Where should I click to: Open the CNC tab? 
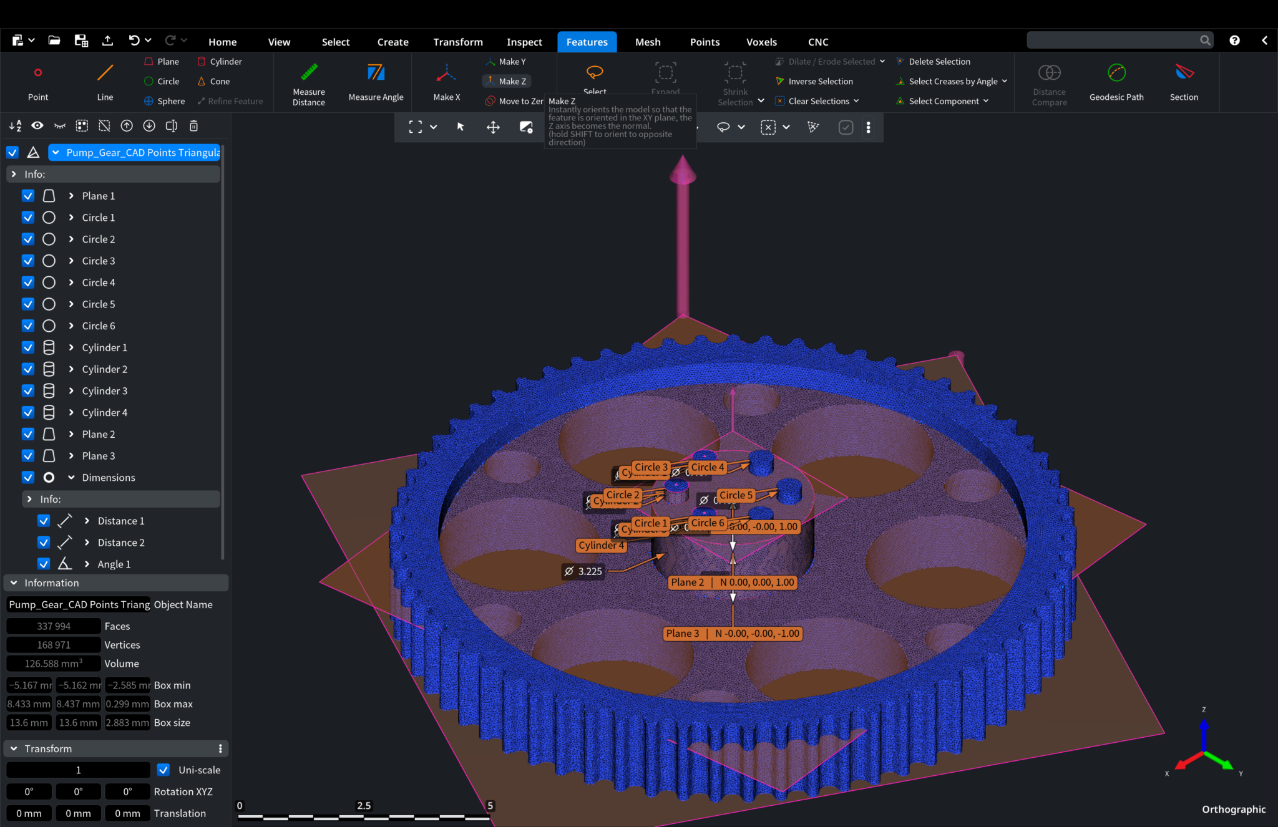[x=817, y=41]
